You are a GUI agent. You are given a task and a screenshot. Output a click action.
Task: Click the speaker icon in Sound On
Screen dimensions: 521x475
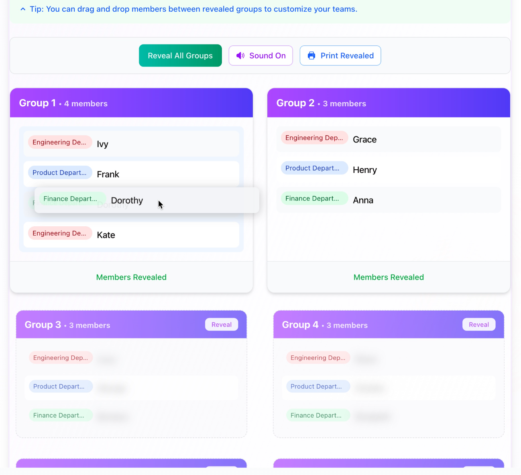pos(240,56)
